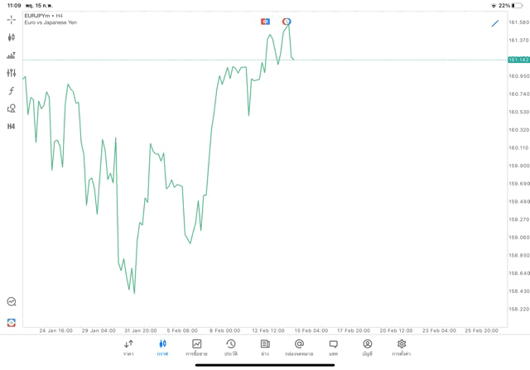Viewport: 530px width, 370px height.
Task: Open the กล่องจดหมาย (Mailbox) tab
Action: click(x=299, y=348)
